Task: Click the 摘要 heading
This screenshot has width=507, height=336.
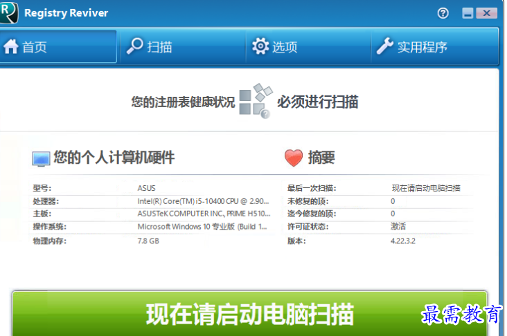Action: tap(321, 158)
